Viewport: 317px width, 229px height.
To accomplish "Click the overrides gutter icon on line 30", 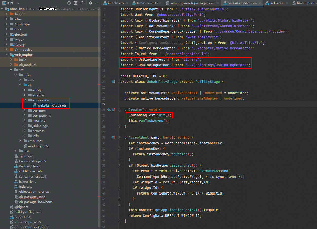I will coord(113,137).
